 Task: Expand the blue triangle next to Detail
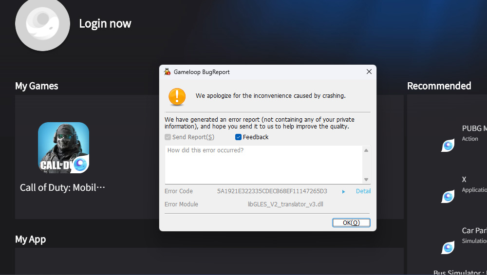(343, 192)
